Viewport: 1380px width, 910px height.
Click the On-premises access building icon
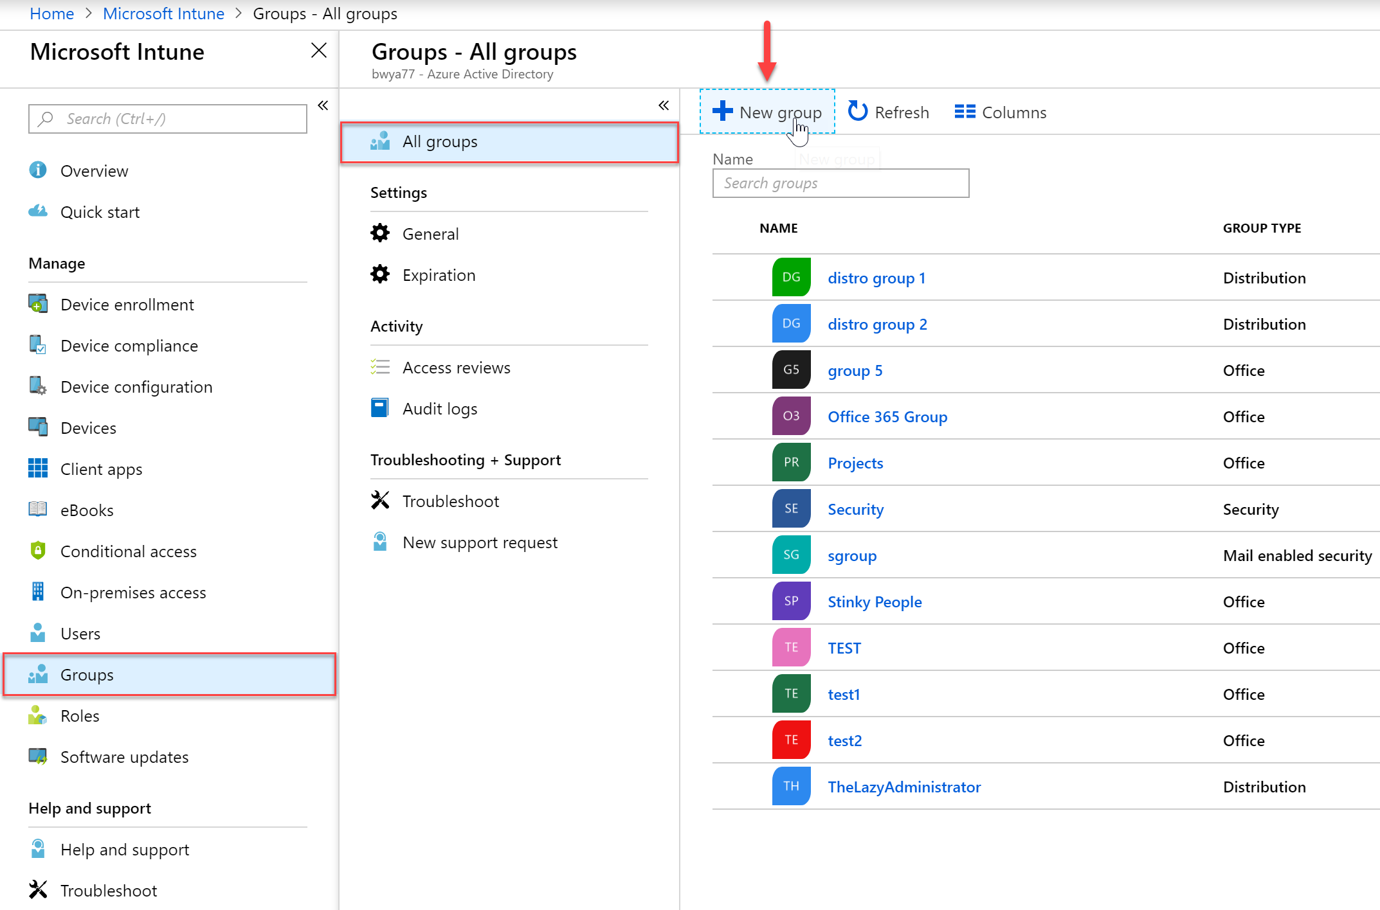point(38,591)
